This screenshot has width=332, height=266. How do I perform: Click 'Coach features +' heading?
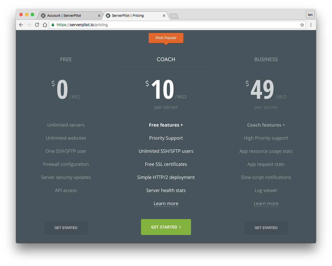266,125
